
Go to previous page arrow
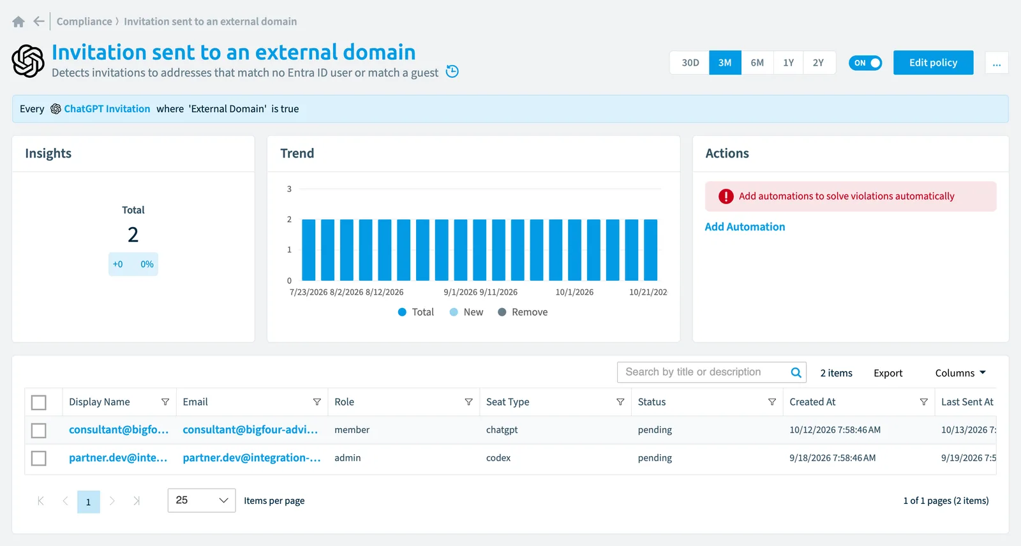65,501
